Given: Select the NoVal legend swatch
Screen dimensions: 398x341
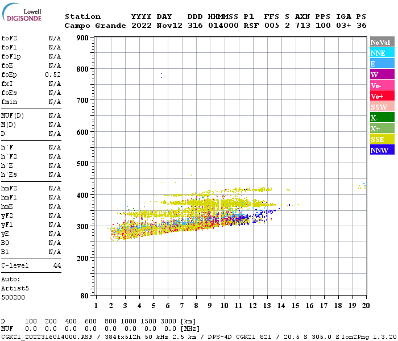Looking at the screenshot, I should point(382,42).
